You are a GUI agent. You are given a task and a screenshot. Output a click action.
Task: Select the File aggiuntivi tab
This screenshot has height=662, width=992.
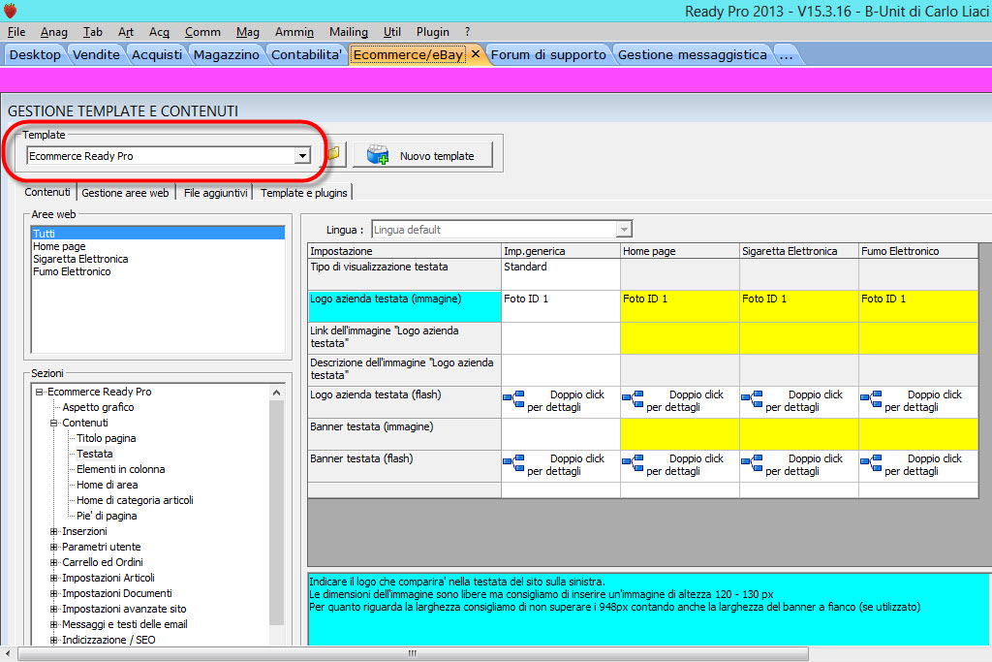pos(215,193)
